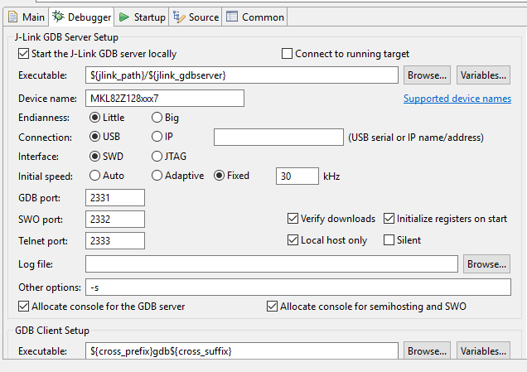
Task: Click the Startup tab green arrow icon
Action: (123, 17)
